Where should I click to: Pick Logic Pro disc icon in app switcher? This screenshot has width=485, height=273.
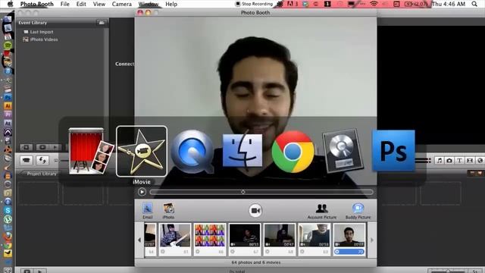click(343, 151)
